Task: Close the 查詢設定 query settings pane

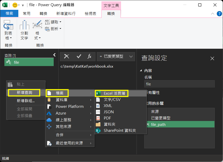Action: (x=212, y=59)
